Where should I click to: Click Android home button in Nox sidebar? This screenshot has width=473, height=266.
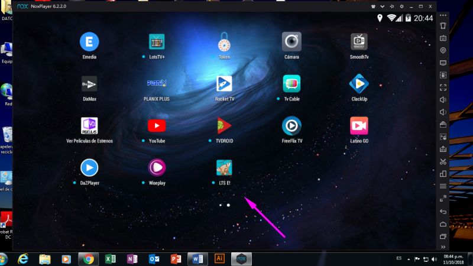443,224
